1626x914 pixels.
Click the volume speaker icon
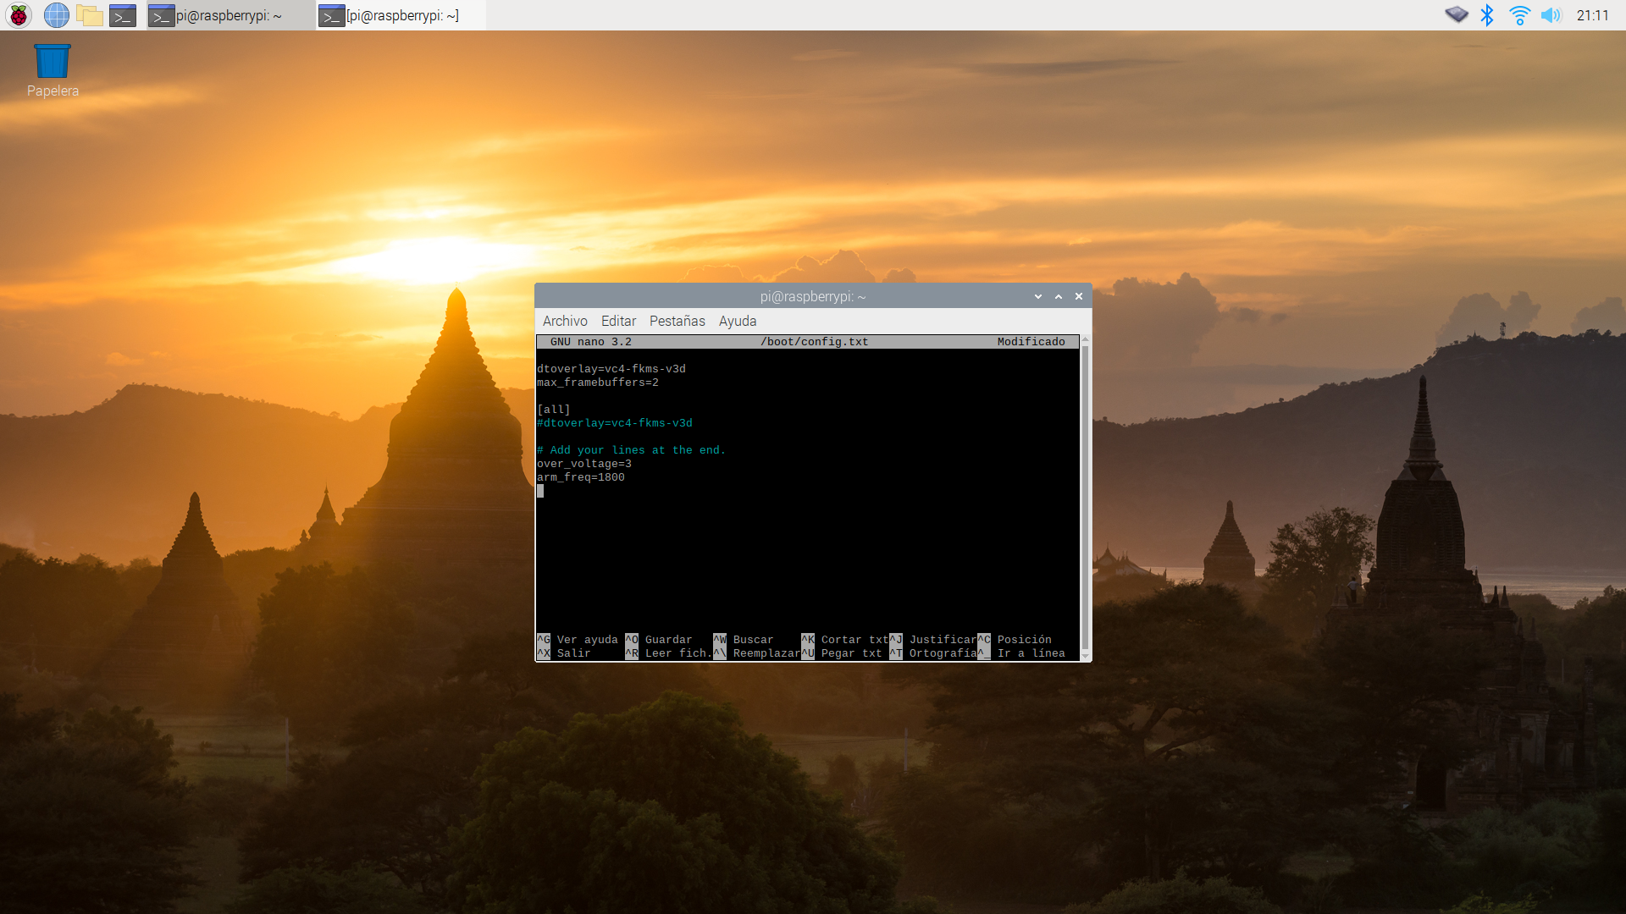(1551, 15)
